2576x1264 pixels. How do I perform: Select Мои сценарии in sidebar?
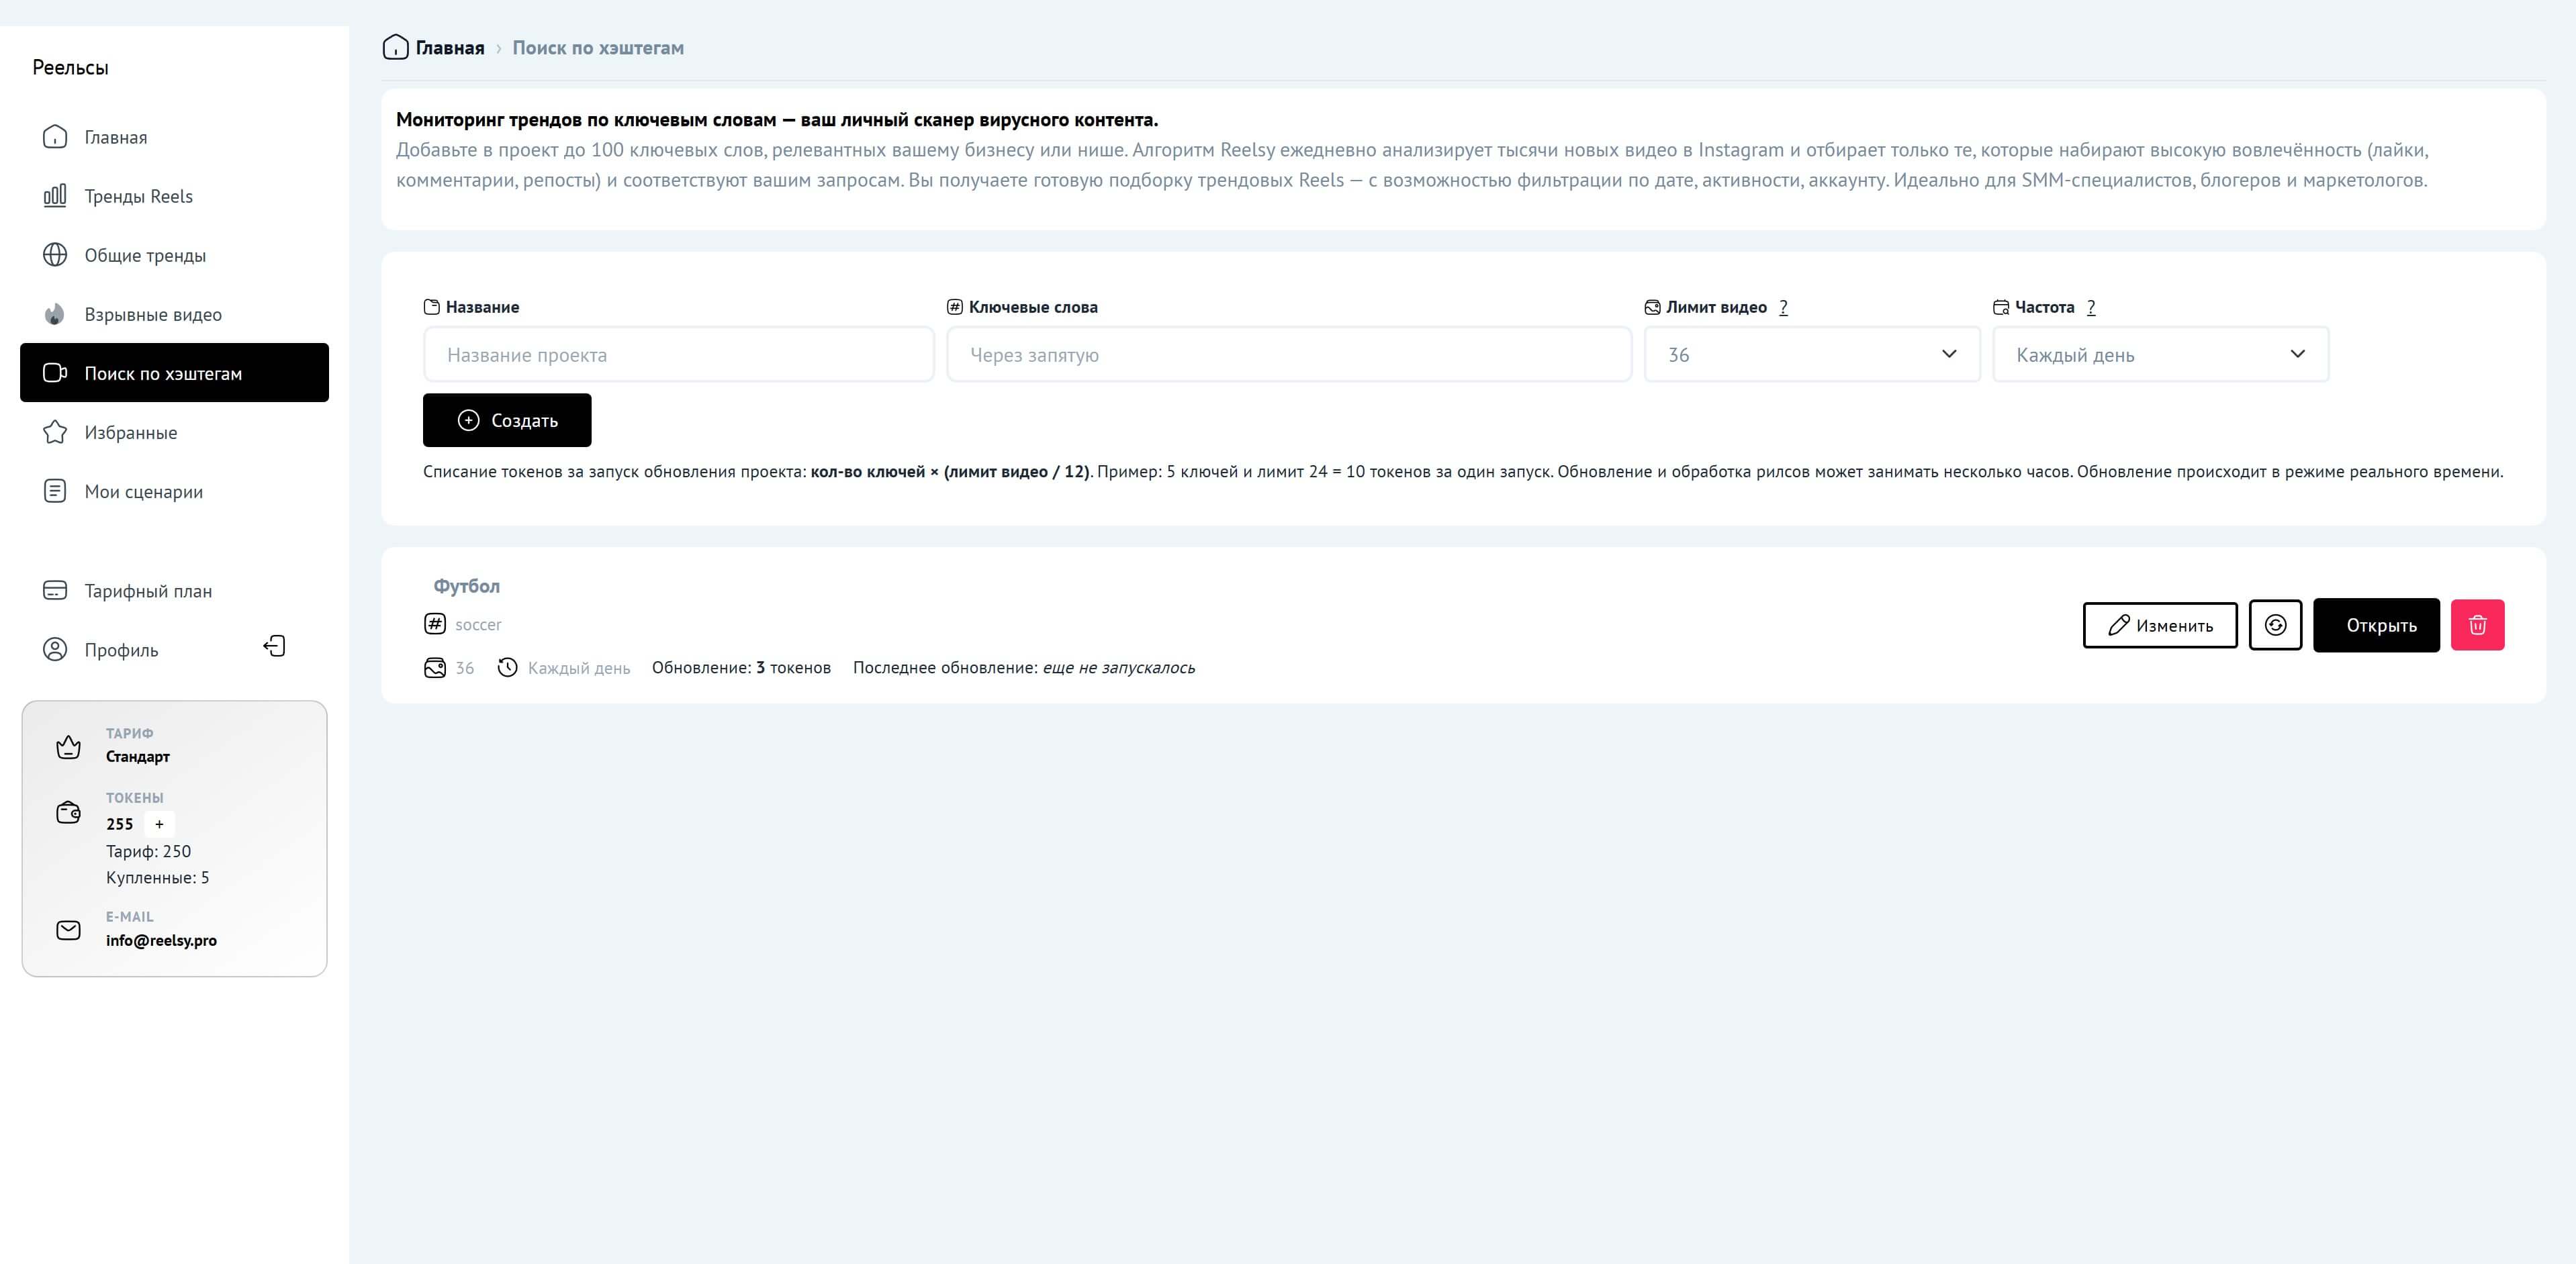143,491
